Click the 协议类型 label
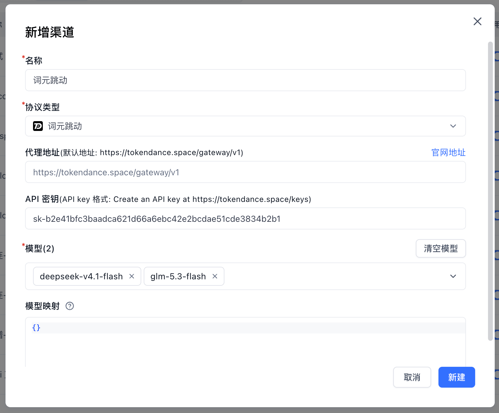The image size is (499, 413). tap(43, 107)
